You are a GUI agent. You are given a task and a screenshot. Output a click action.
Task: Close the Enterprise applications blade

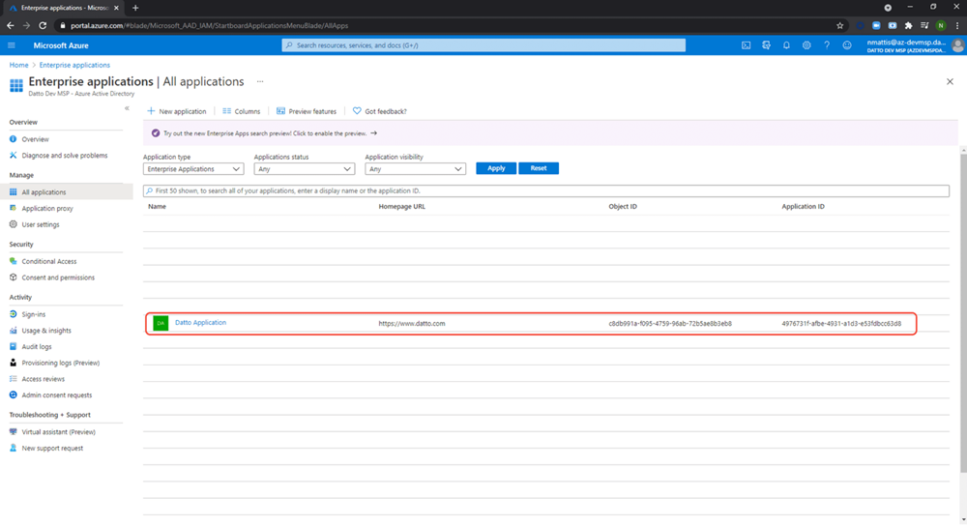pos(949,82)
